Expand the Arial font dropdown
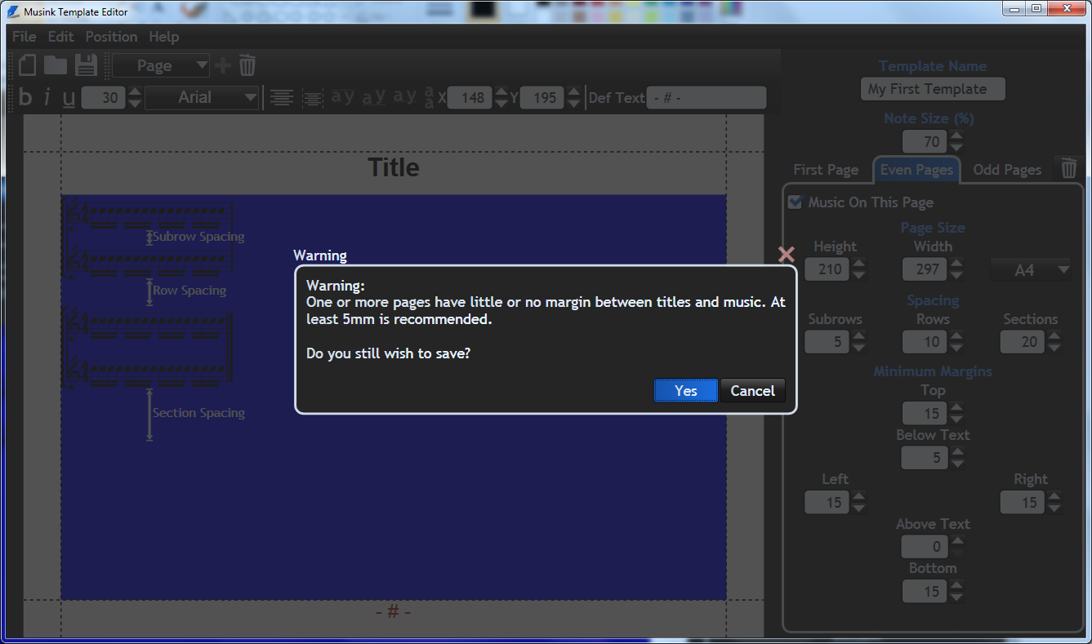Screen dimensions: 1092x644 click(202, 98)
